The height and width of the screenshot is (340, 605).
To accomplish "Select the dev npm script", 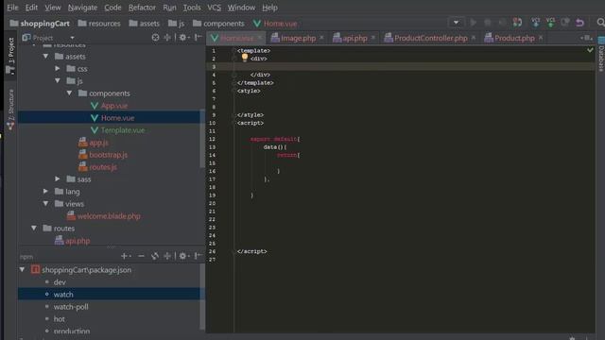I will tap(60, 282).
